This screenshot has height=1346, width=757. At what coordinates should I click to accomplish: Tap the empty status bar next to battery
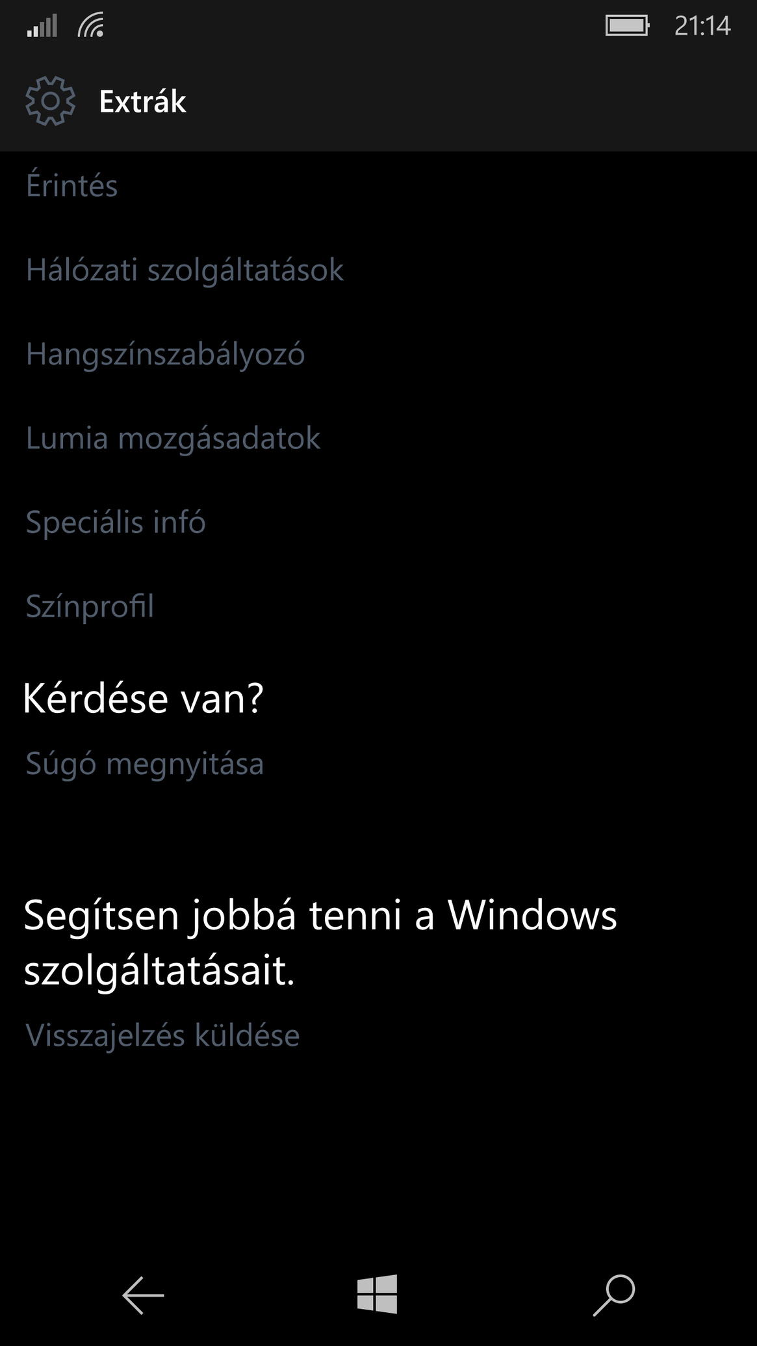click(354, 25)
